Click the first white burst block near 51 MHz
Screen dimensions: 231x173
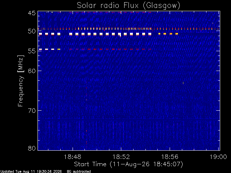(40, 34)
